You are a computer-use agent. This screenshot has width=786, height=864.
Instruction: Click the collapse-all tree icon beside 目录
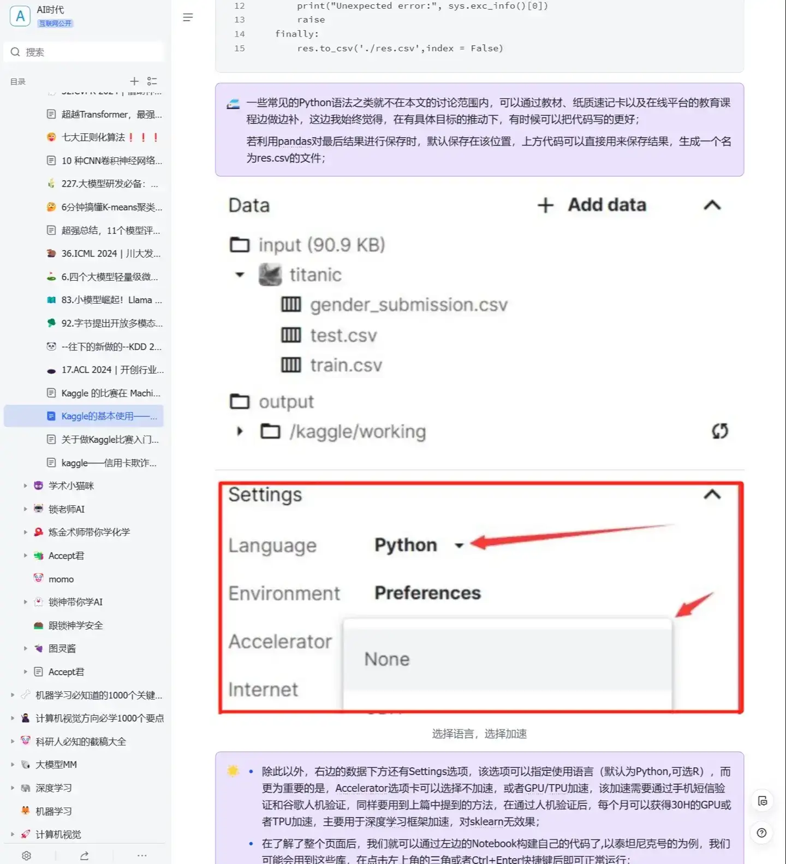152,81
